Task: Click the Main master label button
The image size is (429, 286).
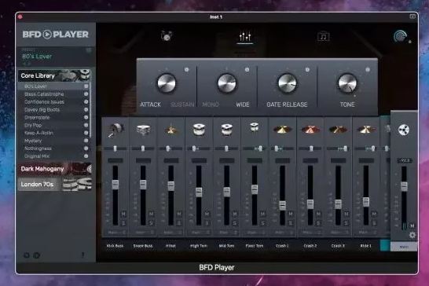Action: tap(404, 247)
